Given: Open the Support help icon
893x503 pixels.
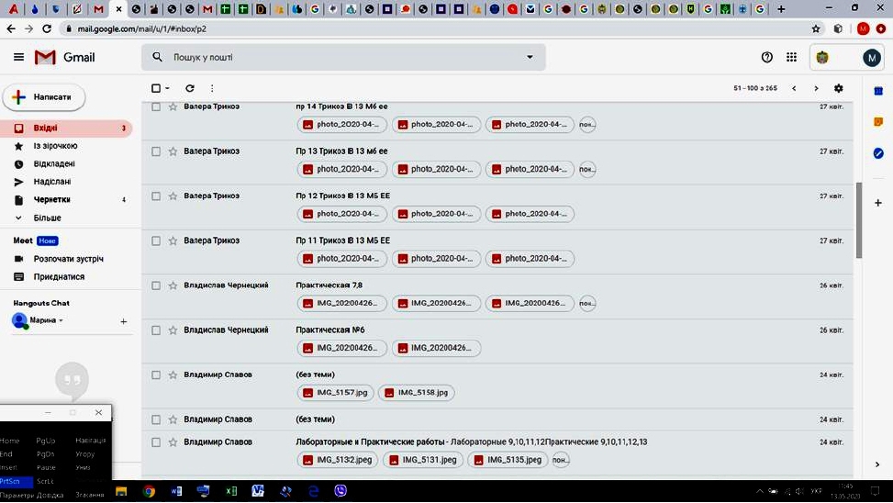Looking at the screenshot, I should pyautogui.click(x=767, y=57).
